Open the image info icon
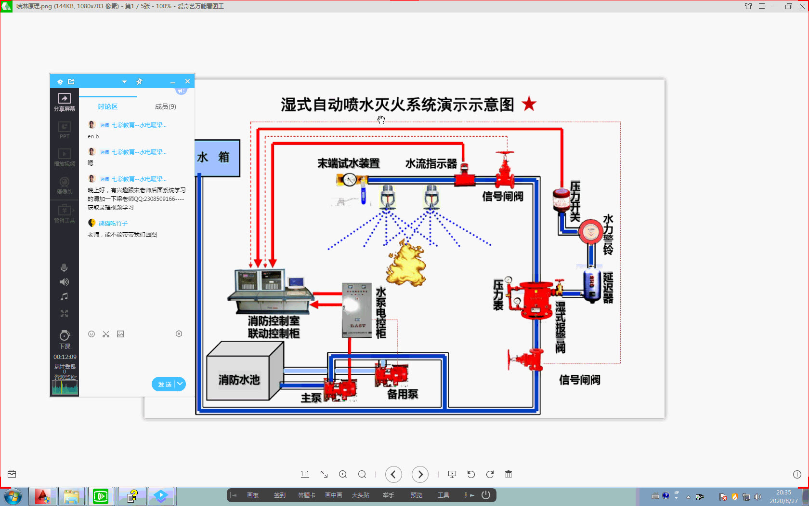This screenshot has width=809, height=506. click(797, 474)
